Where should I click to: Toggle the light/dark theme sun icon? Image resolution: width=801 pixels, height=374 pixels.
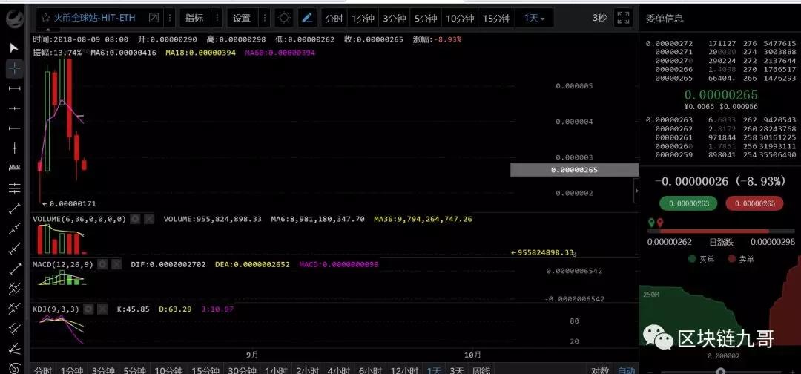[284, 19]
